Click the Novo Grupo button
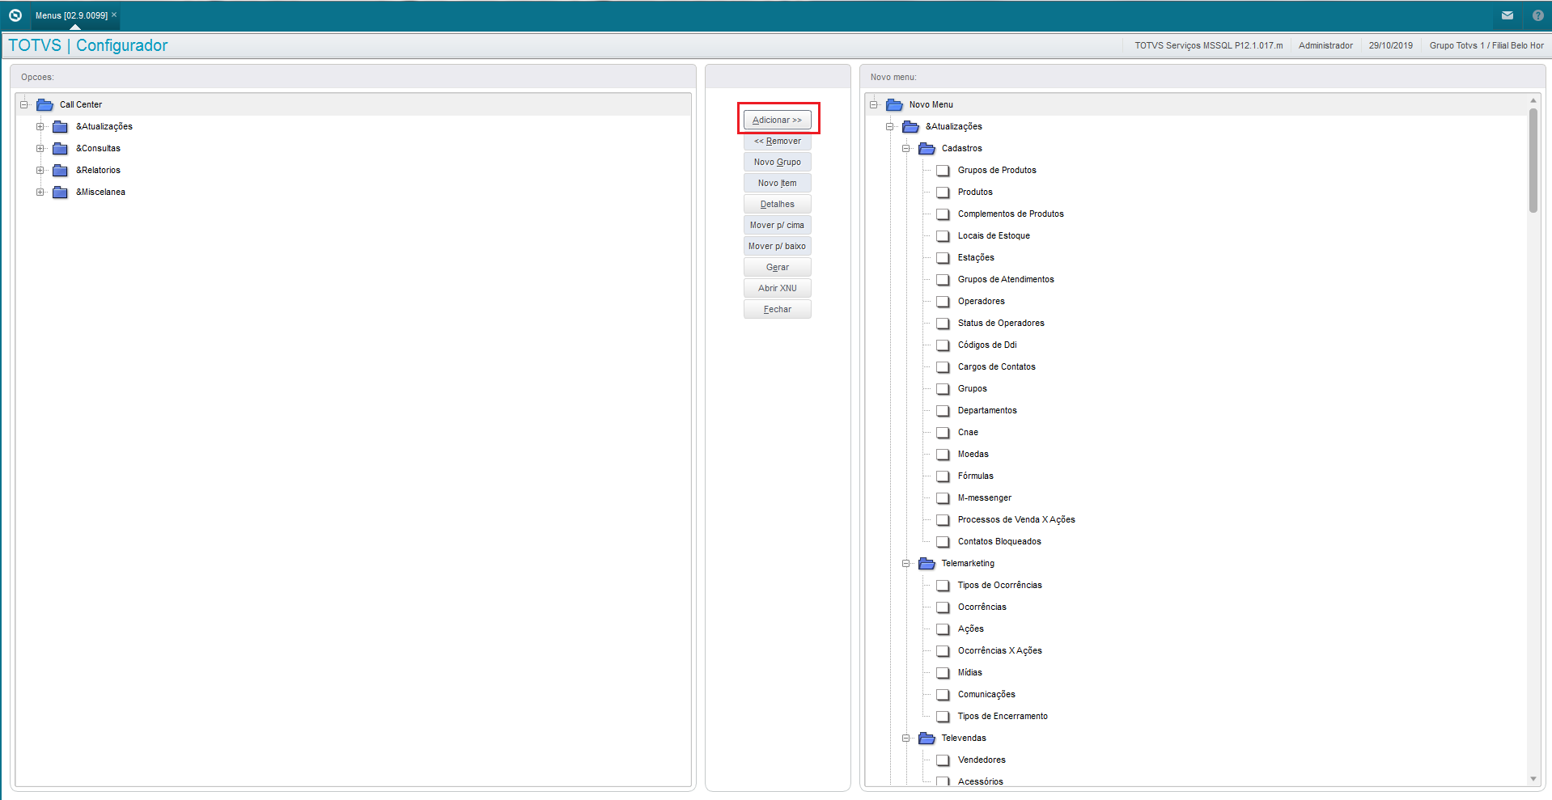 tap(778, 162)
